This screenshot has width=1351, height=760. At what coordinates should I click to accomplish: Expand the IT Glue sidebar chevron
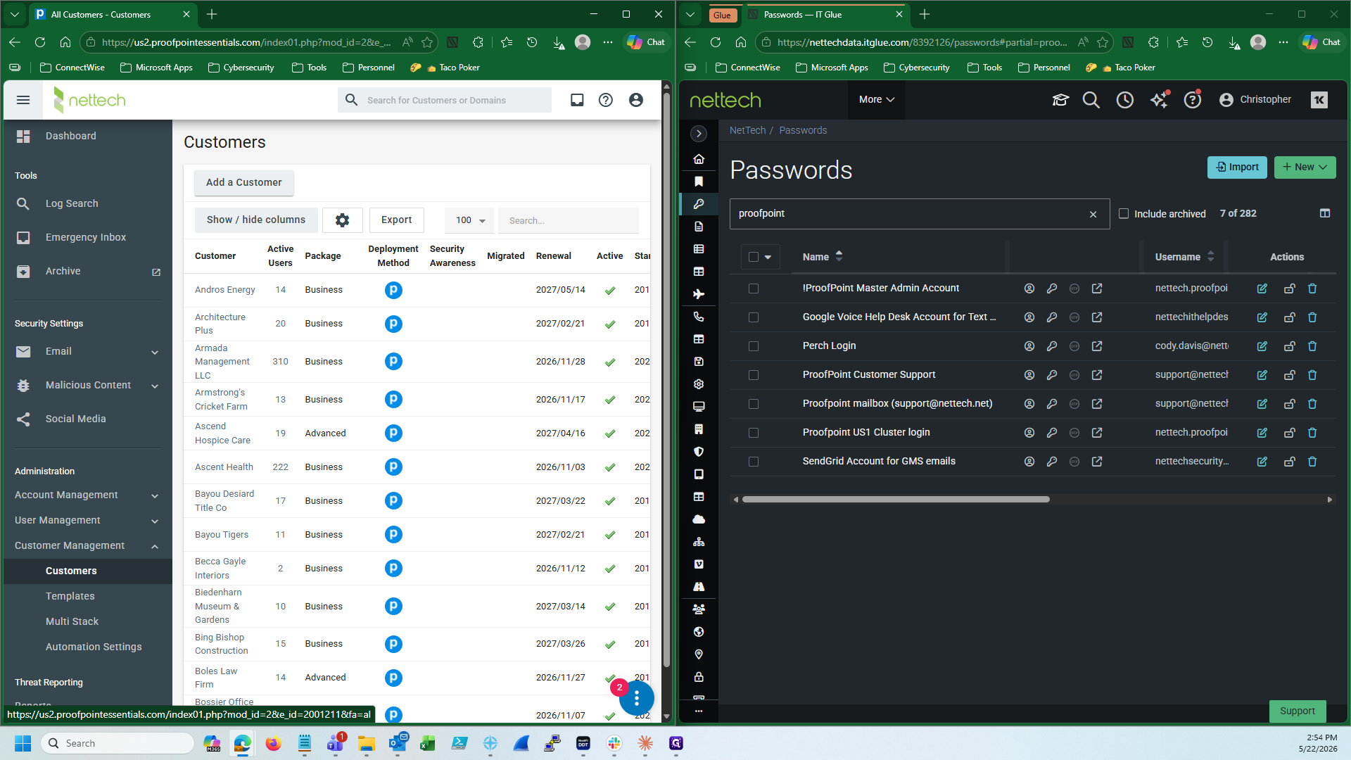pos(699,134)
